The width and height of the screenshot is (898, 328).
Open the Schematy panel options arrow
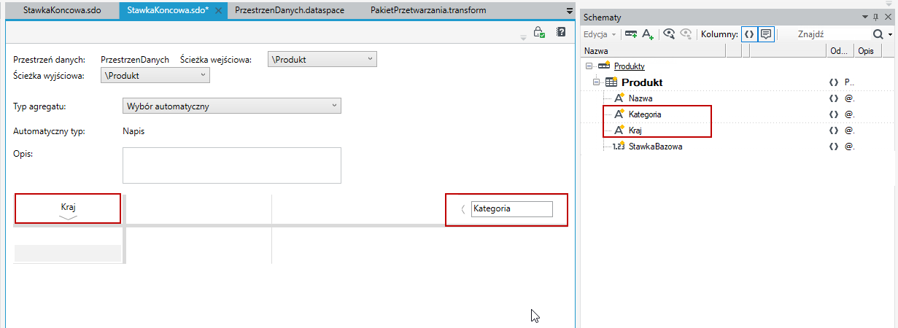point(865,17)
